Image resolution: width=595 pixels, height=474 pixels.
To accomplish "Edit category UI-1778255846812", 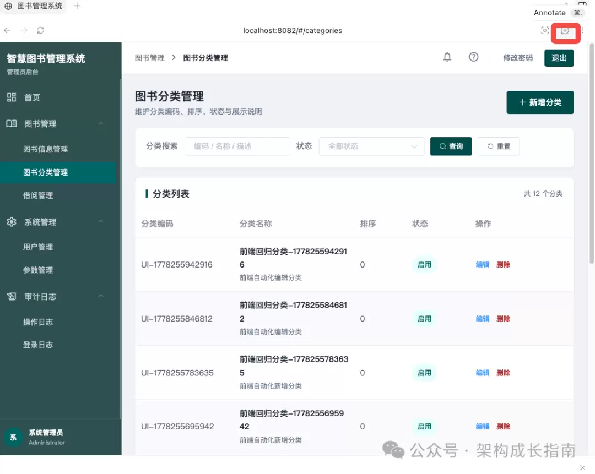I will pyautogui.click(x=483, y=319).
